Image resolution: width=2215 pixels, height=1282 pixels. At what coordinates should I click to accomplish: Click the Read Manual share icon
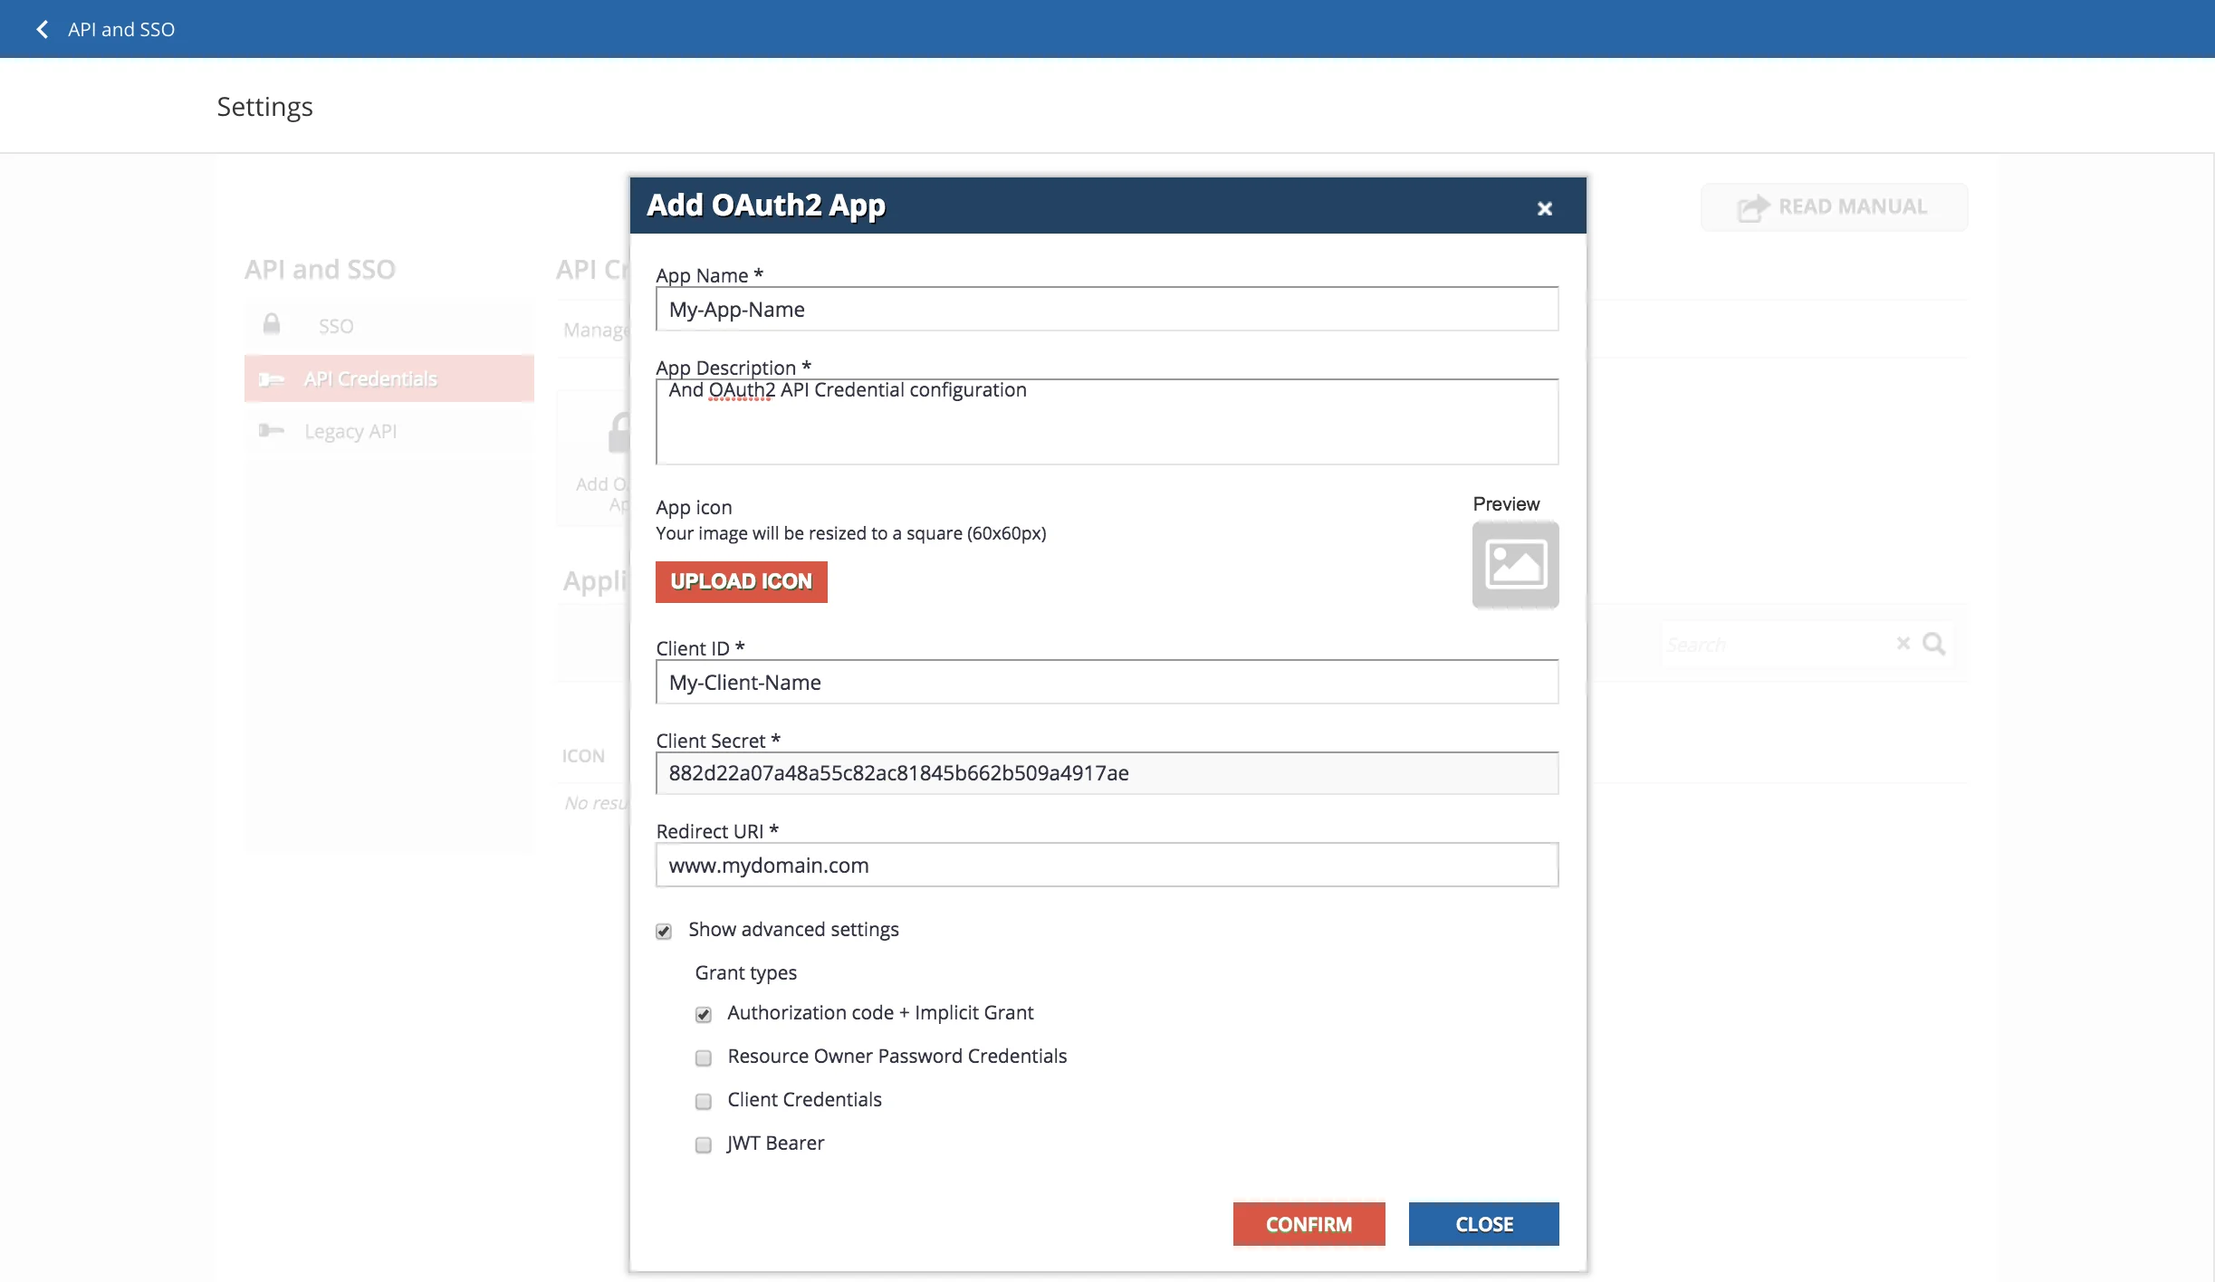click(x=1751, y=206)
